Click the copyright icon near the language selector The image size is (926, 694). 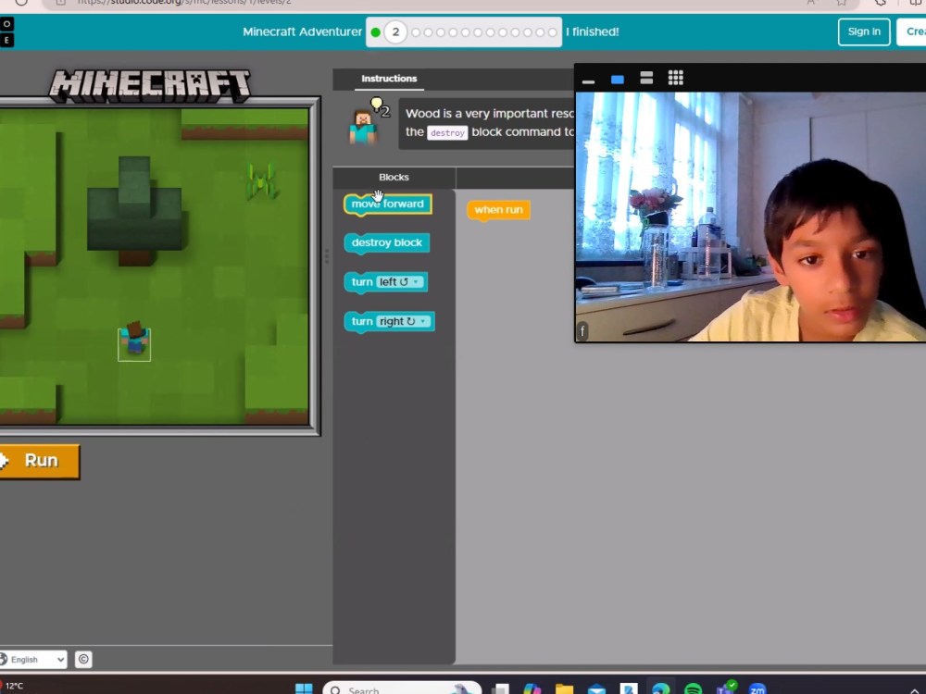[x=83, y=659]
